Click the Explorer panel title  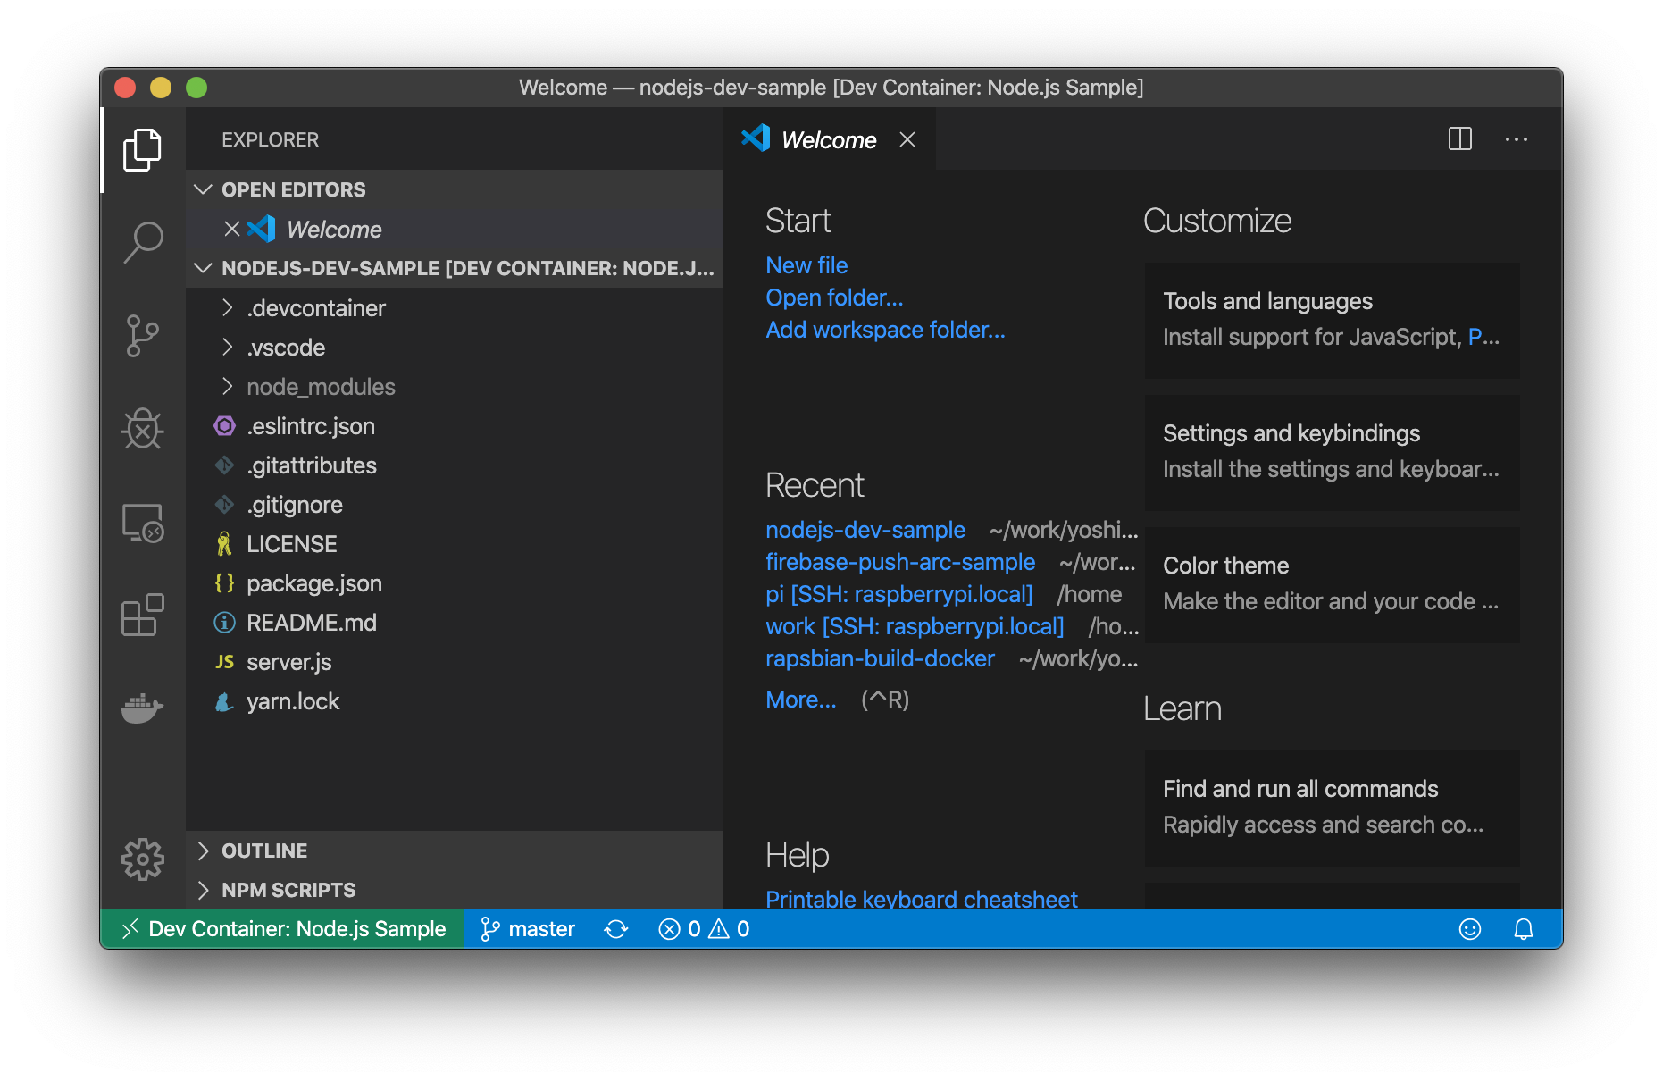[270, 139]
